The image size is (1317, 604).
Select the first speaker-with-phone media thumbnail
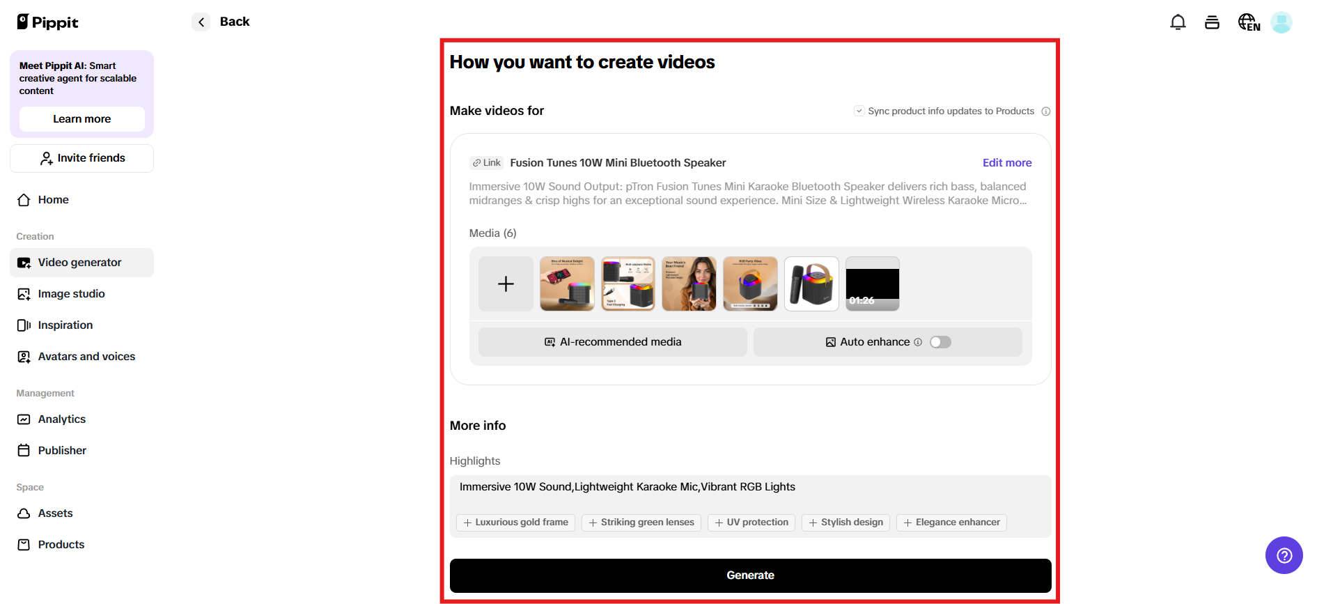point(567,284)
